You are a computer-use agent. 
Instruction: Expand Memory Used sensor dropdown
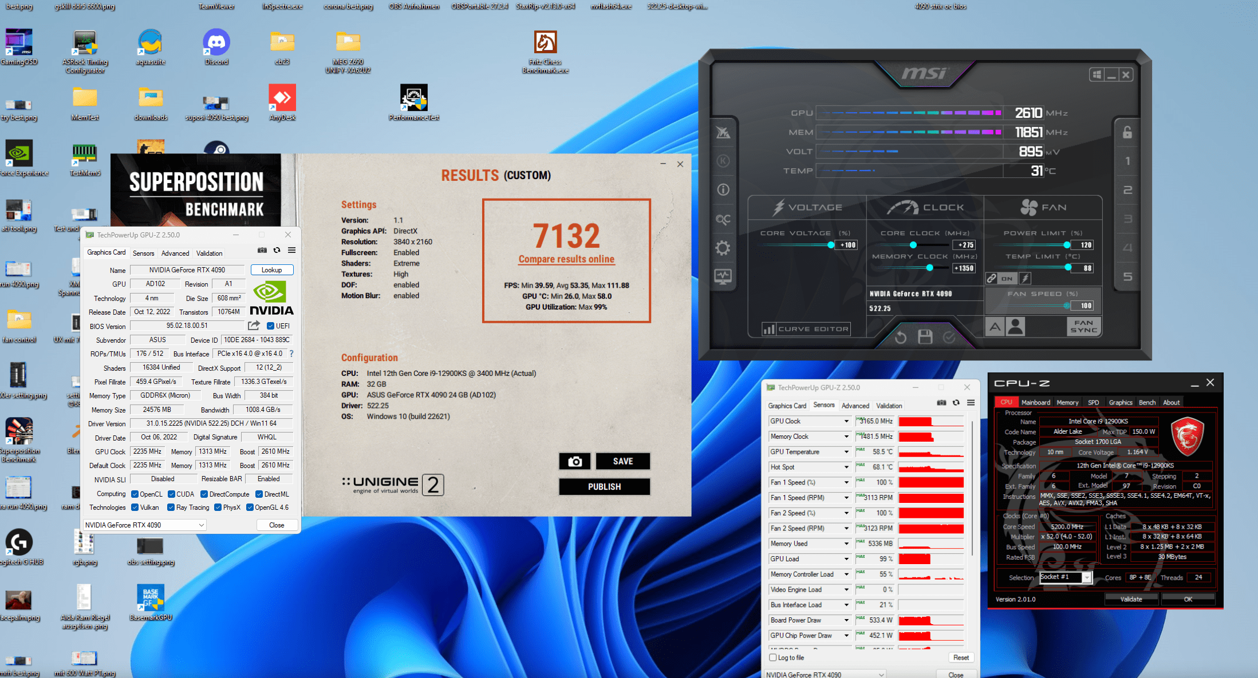(x=846, y=544)
